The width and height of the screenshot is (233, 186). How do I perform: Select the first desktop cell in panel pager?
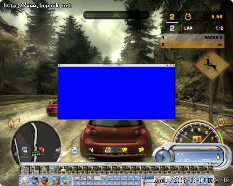(76, 178)
